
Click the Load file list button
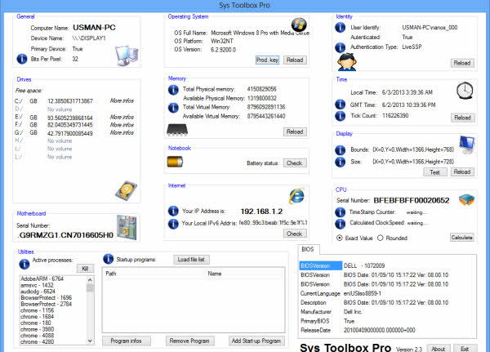[x=191, y=260]
